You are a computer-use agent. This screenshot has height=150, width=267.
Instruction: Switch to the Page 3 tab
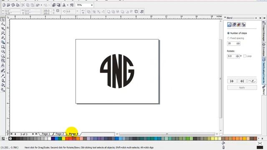tap(73, 134)
